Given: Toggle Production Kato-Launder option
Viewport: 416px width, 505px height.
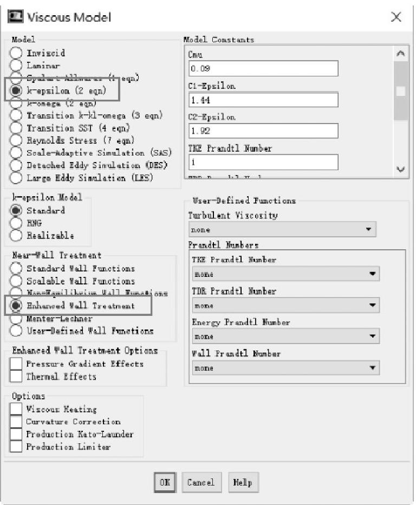Looking at the screenshot, I should [x=16, y=434].
